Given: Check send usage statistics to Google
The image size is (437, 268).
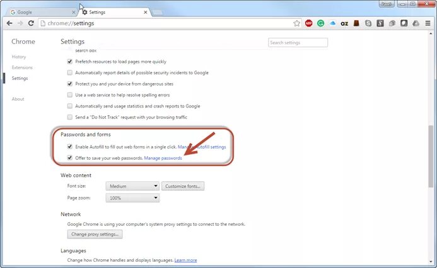Looking at the screenshot, I should pos(69,106).
